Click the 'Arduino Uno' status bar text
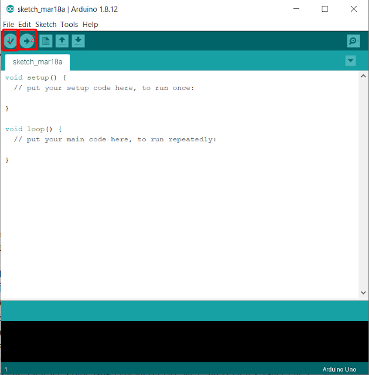This screenshot has width=369, height=375. [339, 369]
